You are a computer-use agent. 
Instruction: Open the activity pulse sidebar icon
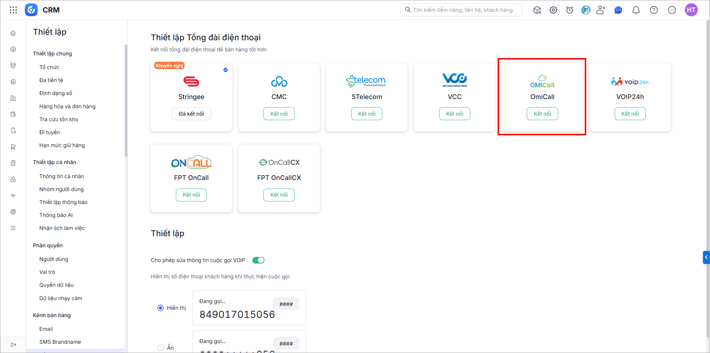(x=13, y=196)
